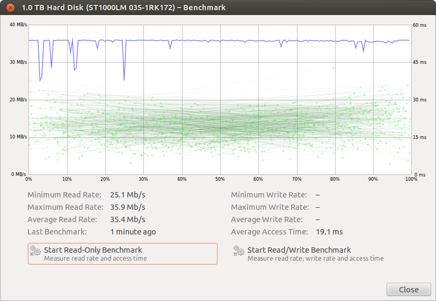This screenshot has width=436, height=301.
Task: Close the window using red title bar button
Action: (x=10, y=8)
